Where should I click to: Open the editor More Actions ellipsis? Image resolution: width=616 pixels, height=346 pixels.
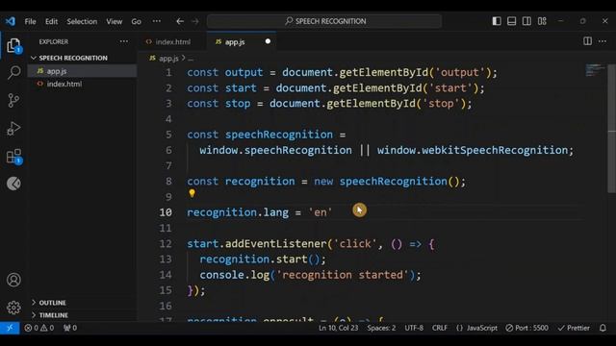click(x=603, y=41)
